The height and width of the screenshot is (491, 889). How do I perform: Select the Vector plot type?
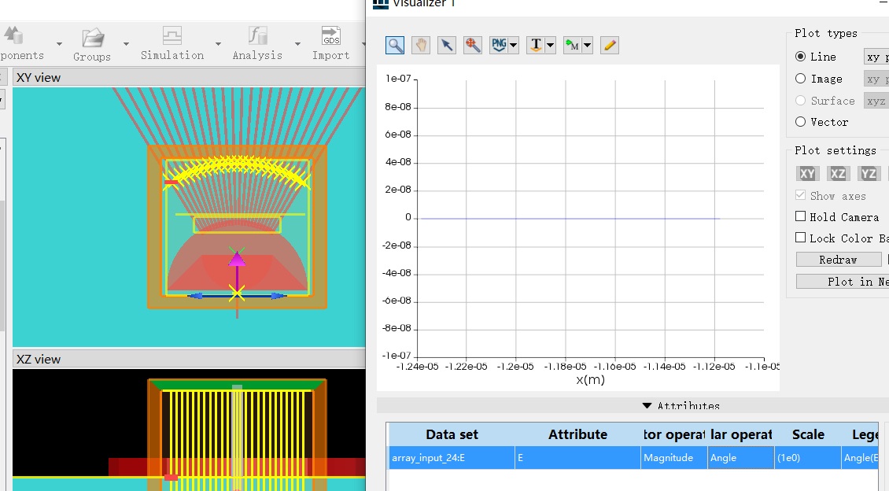(801, 122)
